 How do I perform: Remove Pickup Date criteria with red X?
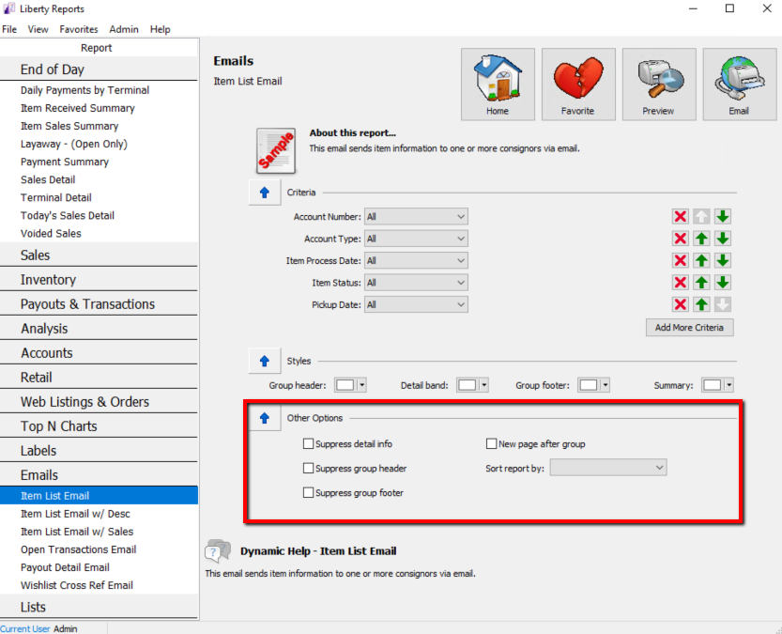681,304
